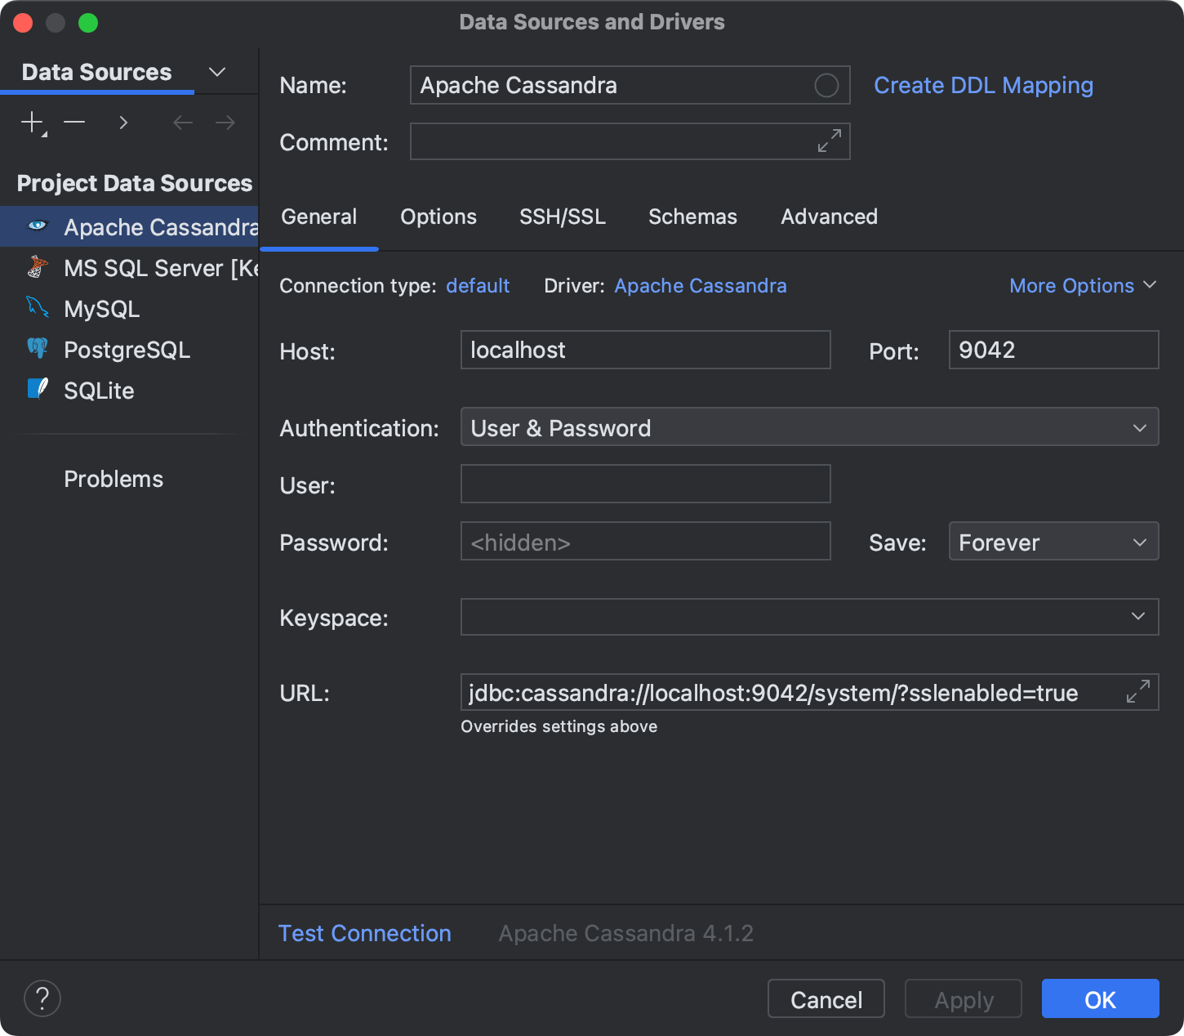Click the MS SQL Server icon

[x=36, y=267]
